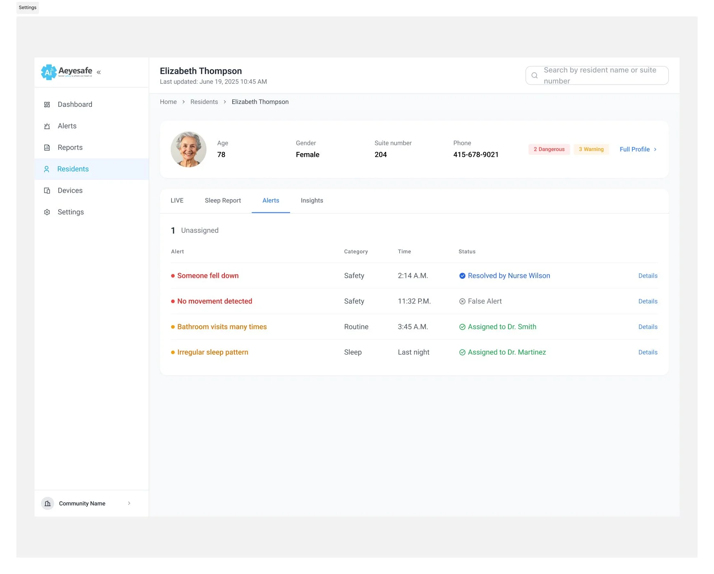The image size is (714, 574).
Task: Click Bathroom visits many times alert
Action: pyautogui.click(x=222, y=327)
